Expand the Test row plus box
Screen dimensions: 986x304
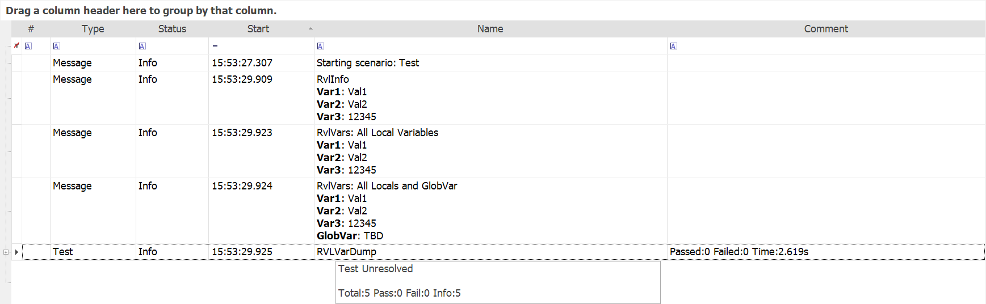coord(6,252)
